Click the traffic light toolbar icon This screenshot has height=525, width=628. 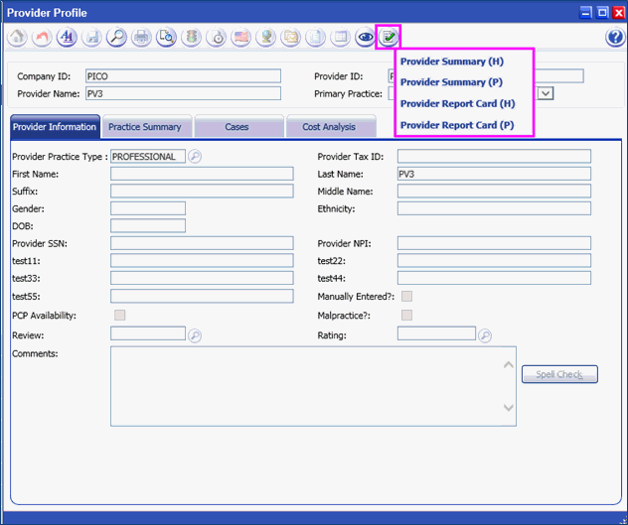click(191, 38)
